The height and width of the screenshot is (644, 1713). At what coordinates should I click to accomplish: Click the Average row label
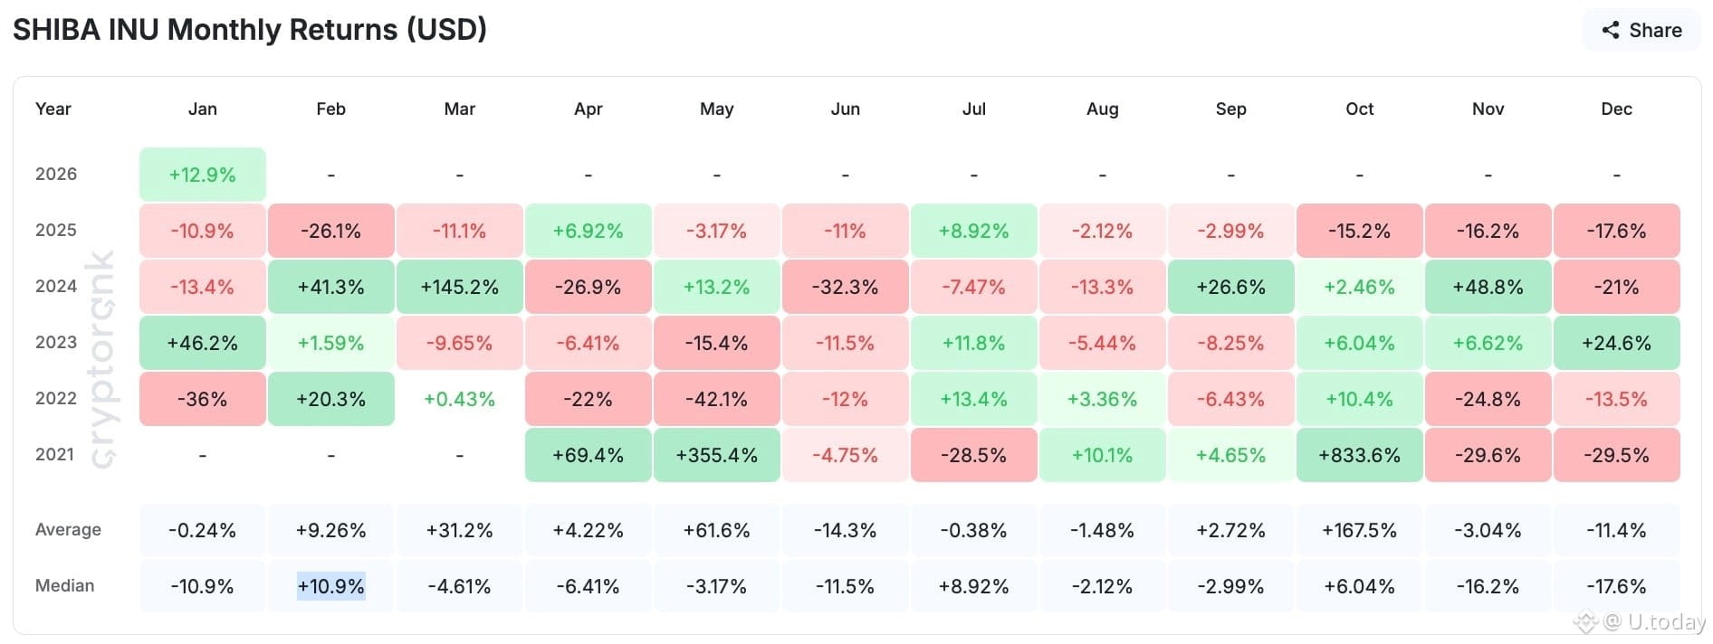(x=68, y=530)
